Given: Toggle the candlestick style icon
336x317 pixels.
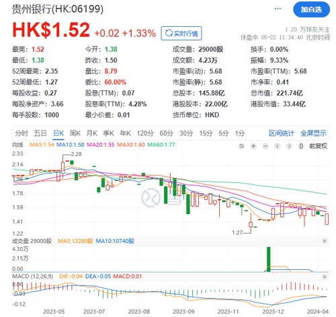Looking at the screenshot, I should pyautogui.click(x=301, y=146).
